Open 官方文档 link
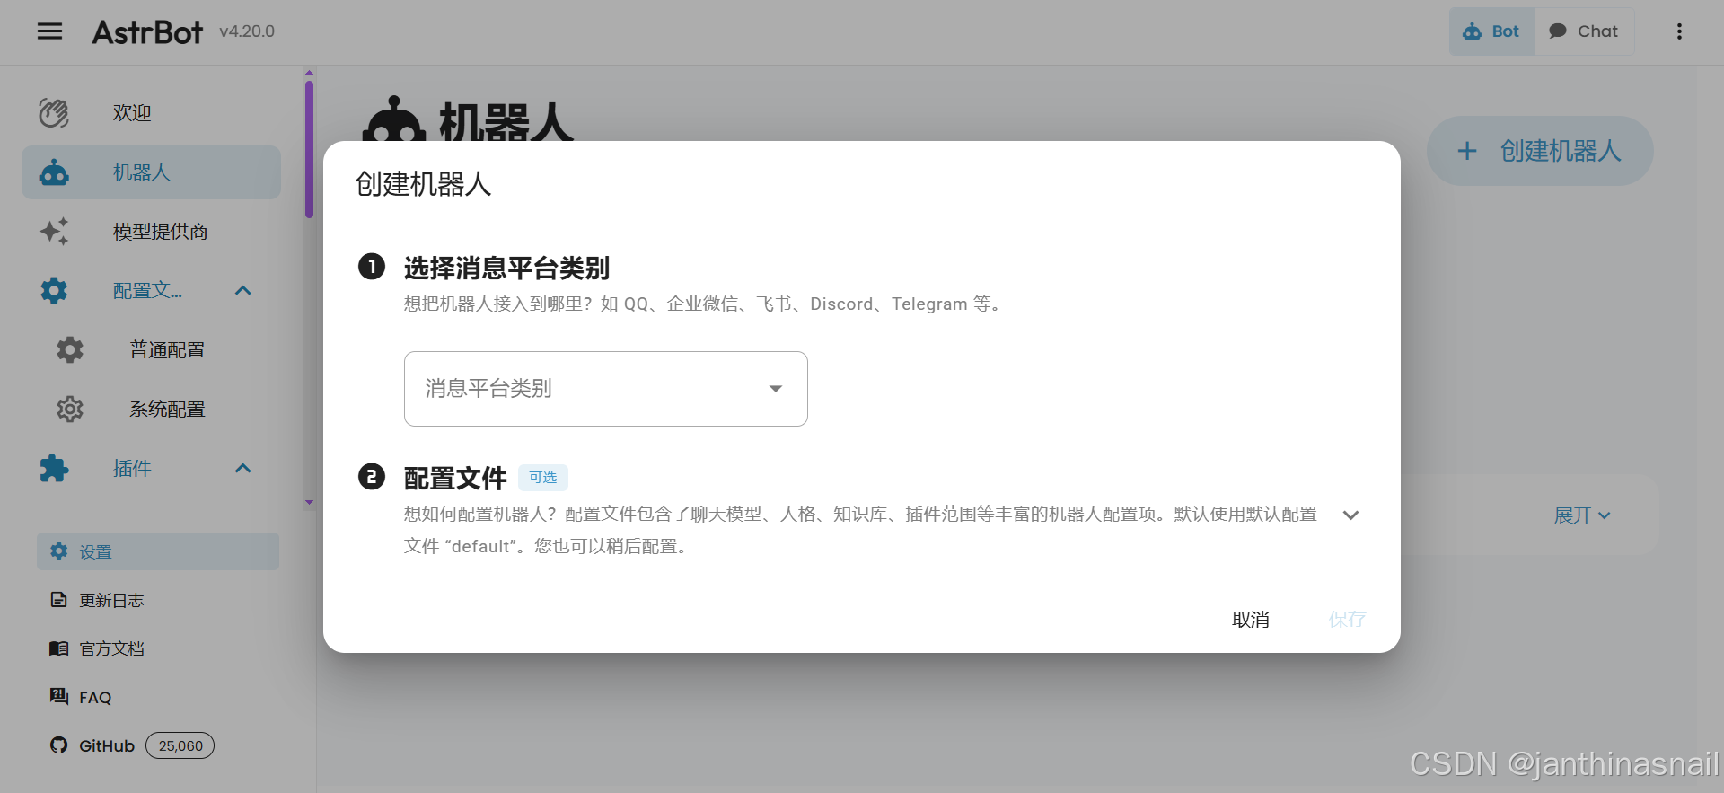 point(111,648)
